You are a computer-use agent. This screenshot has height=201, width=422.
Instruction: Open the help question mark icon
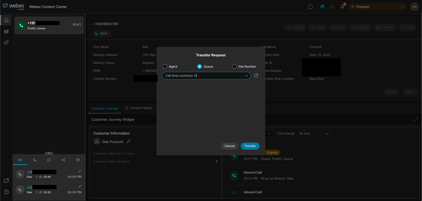pyautogui.click(x=6, y=192)
